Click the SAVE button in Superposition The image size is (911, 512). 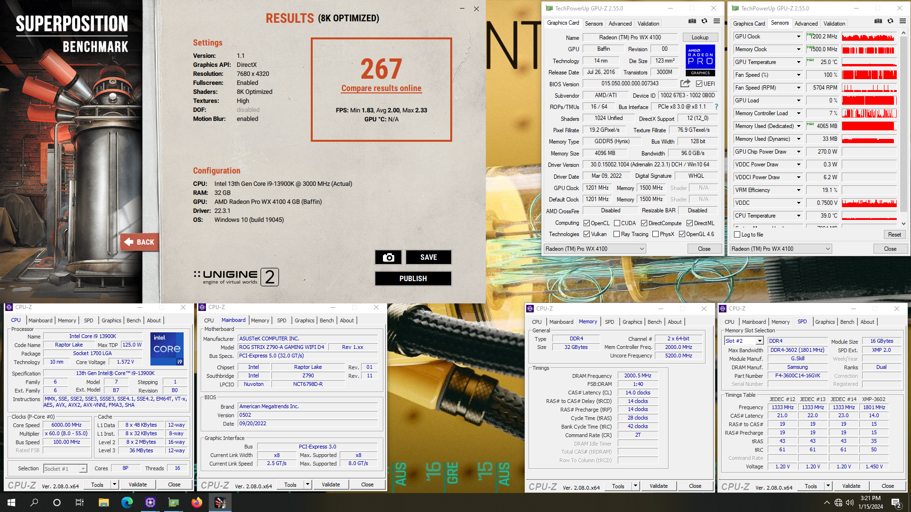pos(428,257)
